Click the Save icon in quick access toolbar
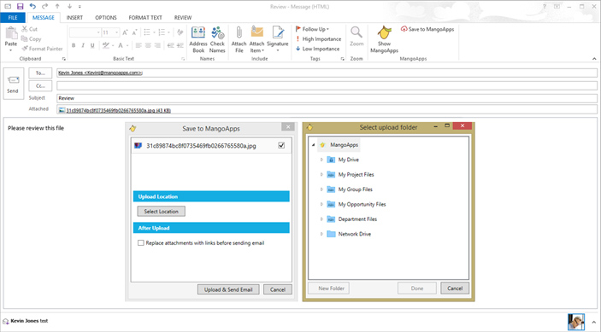601x332 pixels. [20, 7]
